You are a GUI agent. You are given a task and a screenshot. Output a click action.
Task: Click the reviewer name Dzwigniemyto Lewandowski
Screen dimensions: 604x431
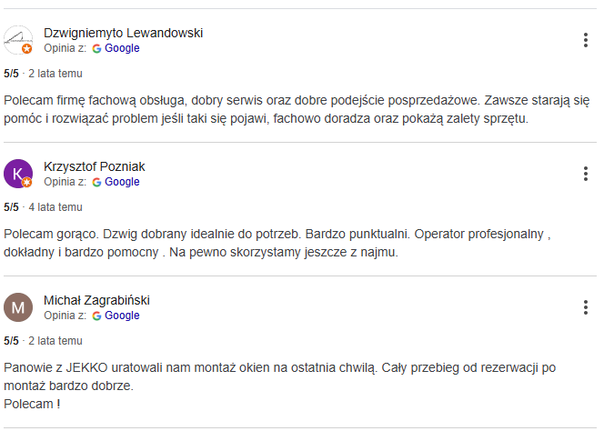click(x=123, y=33)
